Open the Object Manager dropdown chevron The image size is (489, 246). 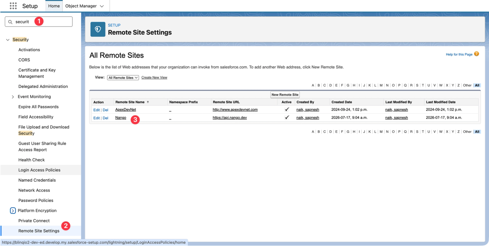coord(102,6)
